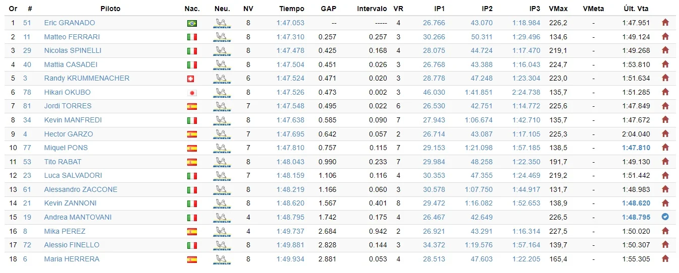The height and width of the screenshot is (273, 679).
Task: Click the house icon in Jordi TORRES's row
Action: coord(665,106)
